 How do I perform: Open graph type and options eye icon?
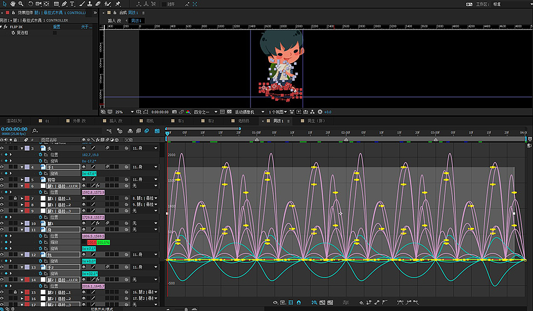[275, 302]
